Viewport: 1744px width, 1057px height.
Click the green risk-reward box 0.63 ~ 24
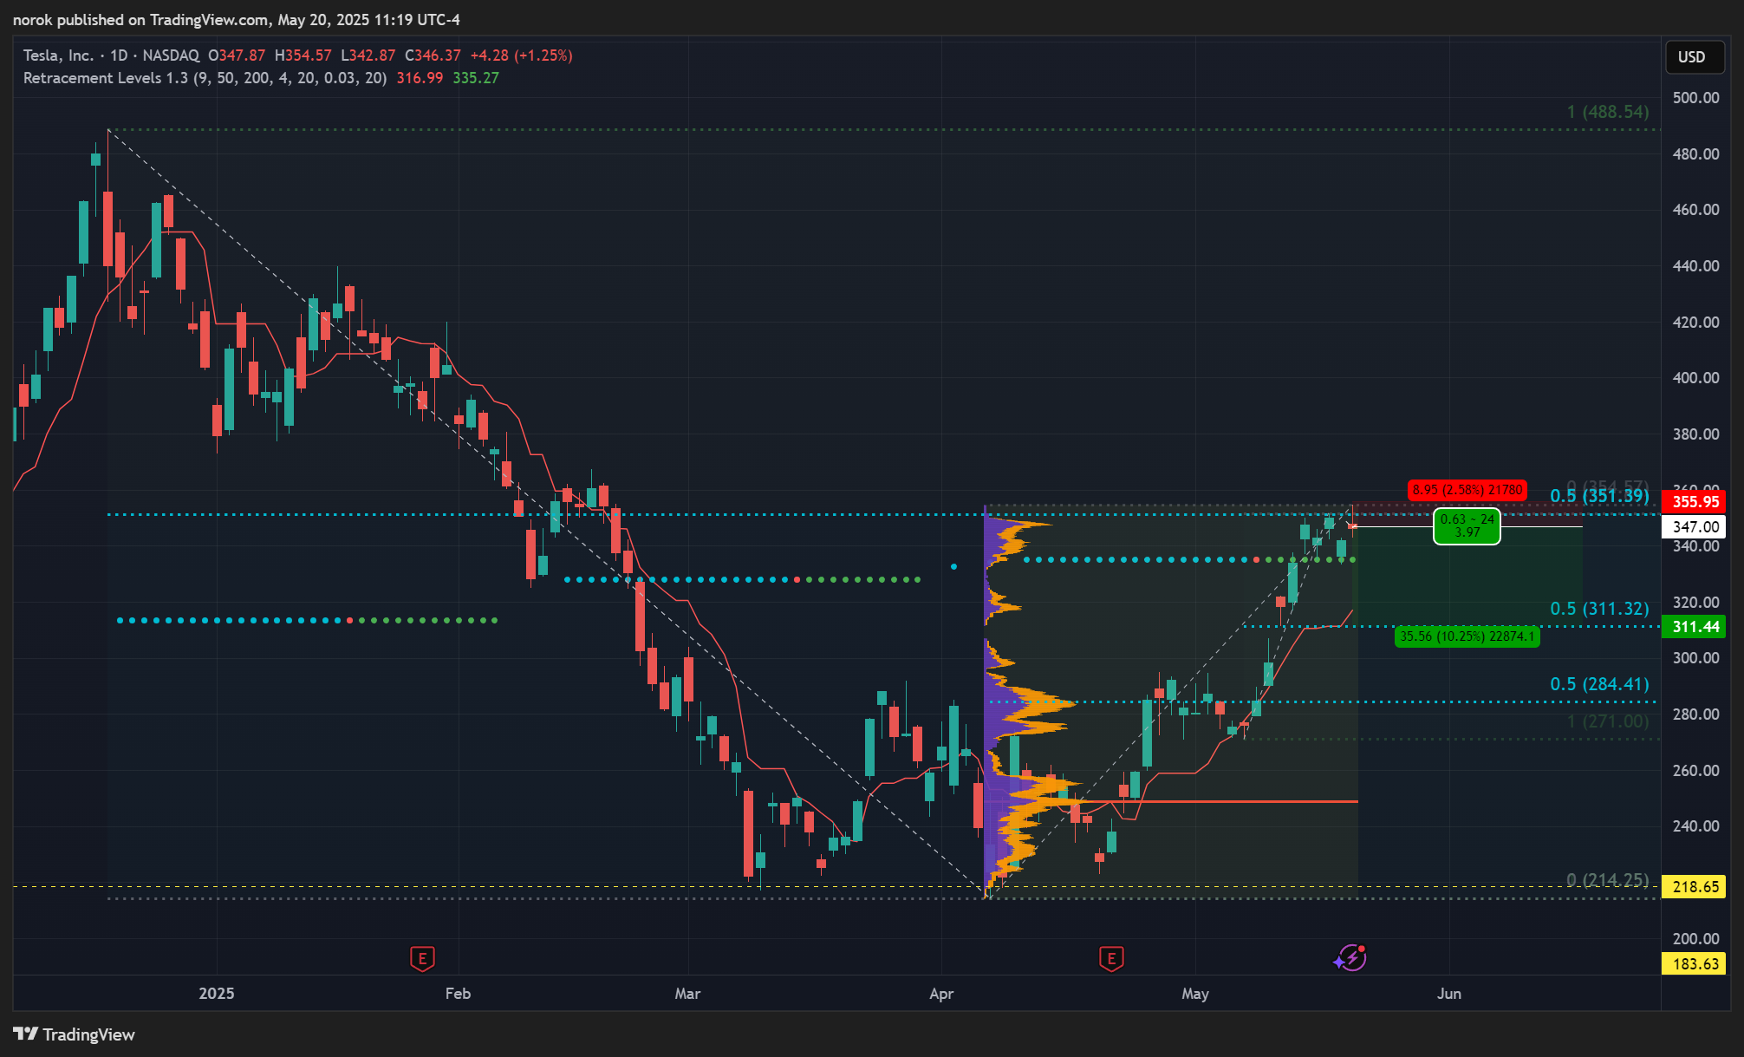tap(1467, 525)
